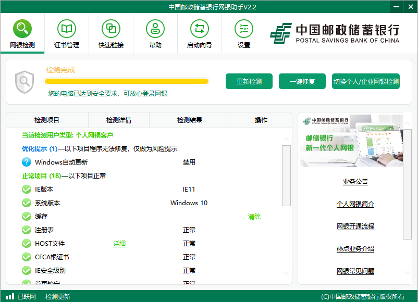Image resolution: width=418 pixels, height=302 pixels.
Task: Click 切换个人/企业网银检测 button
Action: (366, 81)
